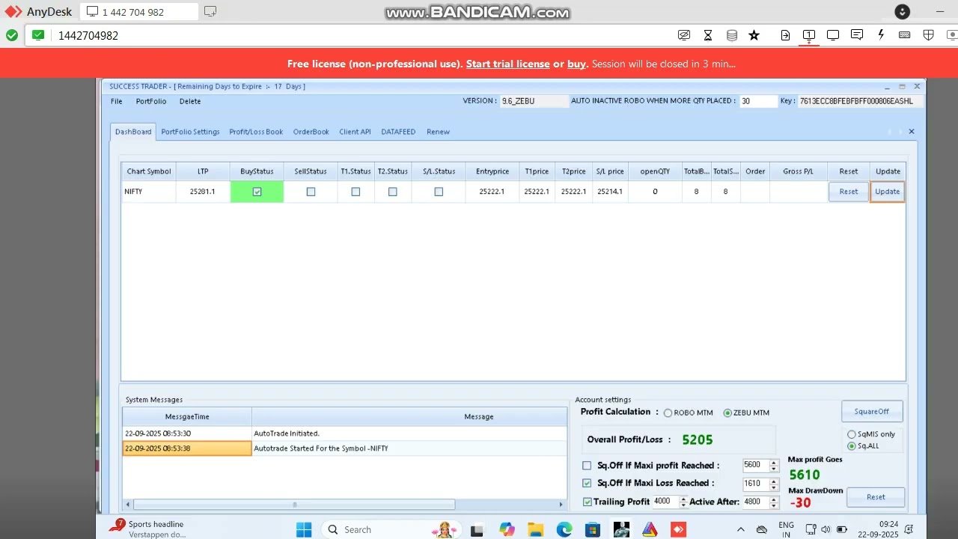Toggle the Trailing Profit checkbox
958x539 pixels.
[x=588, y=502]
